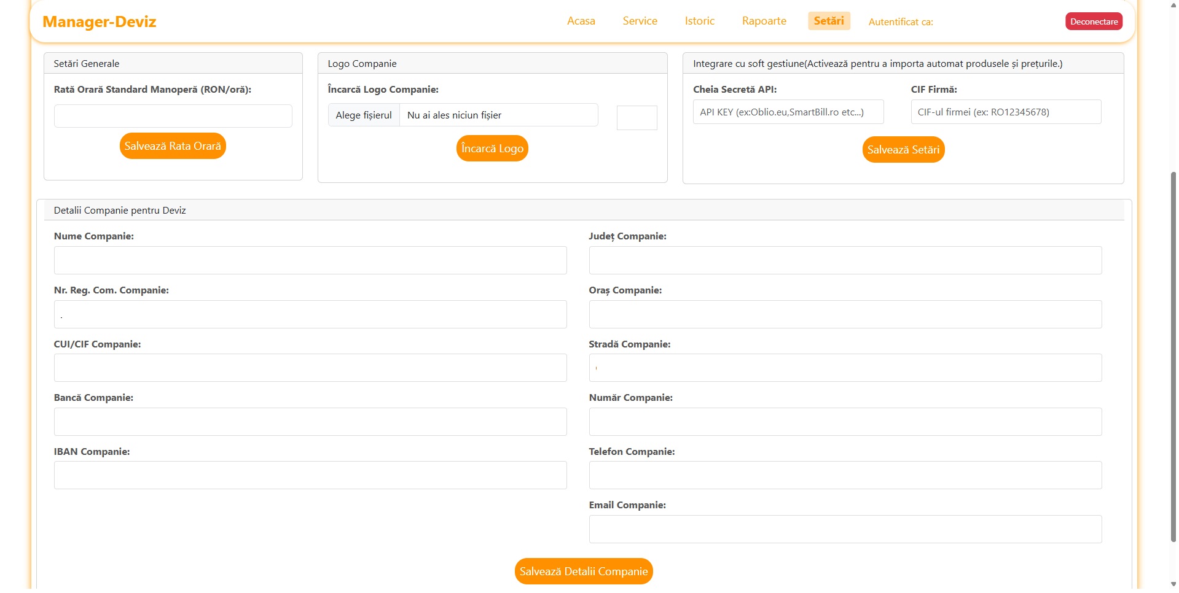Screen dimensions: 1179x593
Task: Focus the Județ Companie field
Action: pyautogui.click(x=845, y=260)
